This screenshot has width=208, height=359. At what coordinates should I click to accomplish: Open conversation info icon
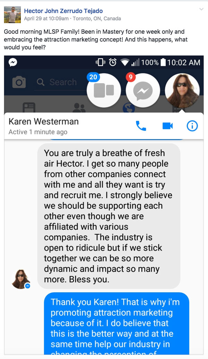[x=192, y=126]
